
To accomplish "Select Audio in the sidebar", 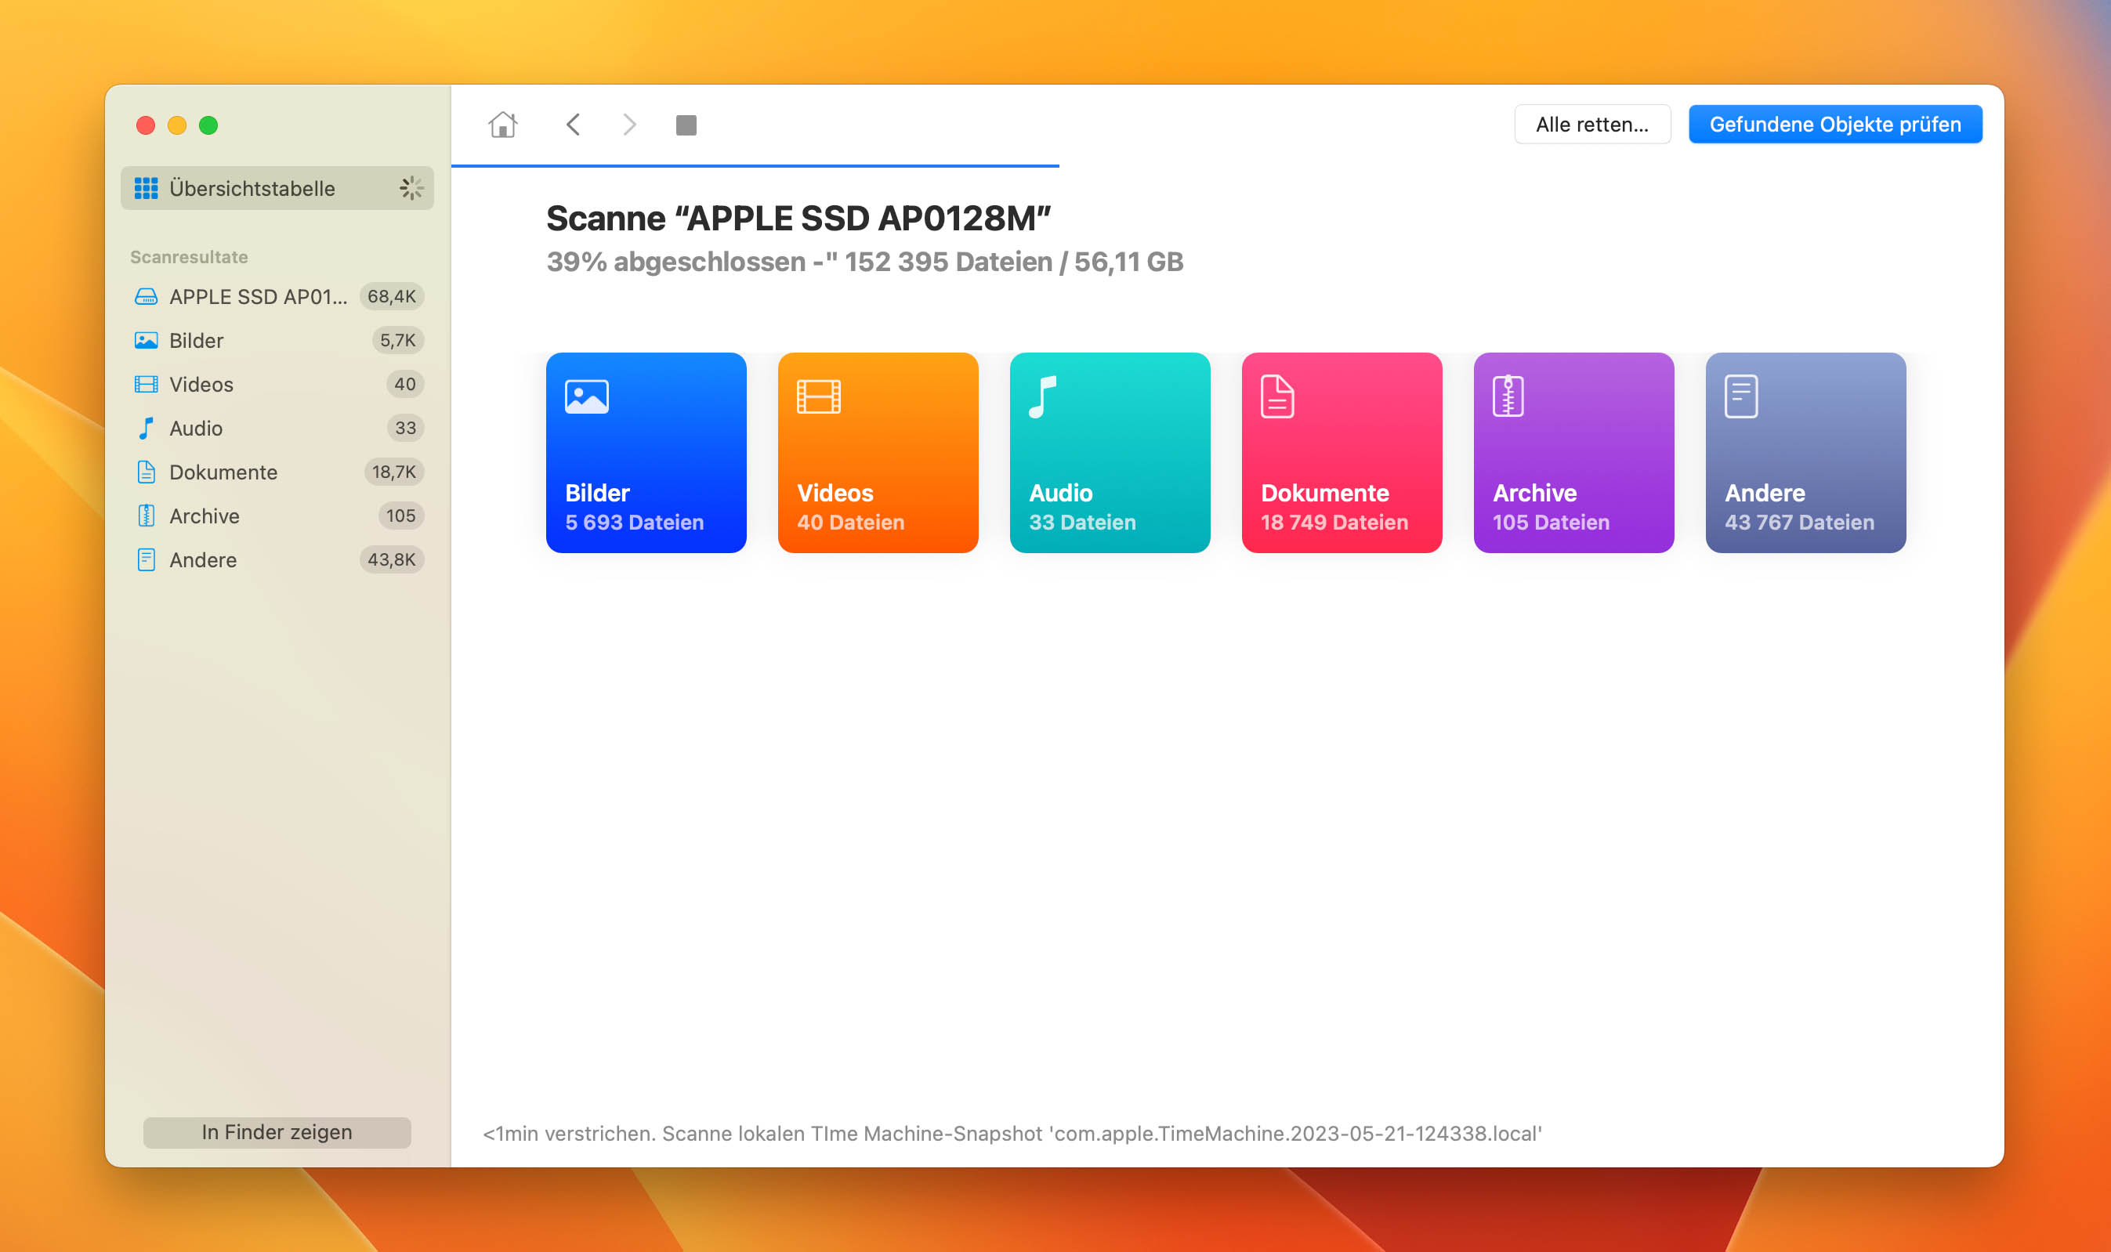I will click(194, 428).
